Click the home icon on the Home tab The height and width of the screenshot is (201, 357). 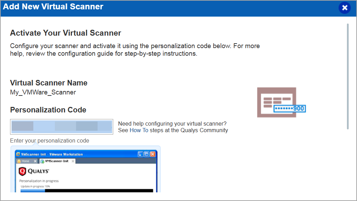pyautogui.click(x=19, y=161)
